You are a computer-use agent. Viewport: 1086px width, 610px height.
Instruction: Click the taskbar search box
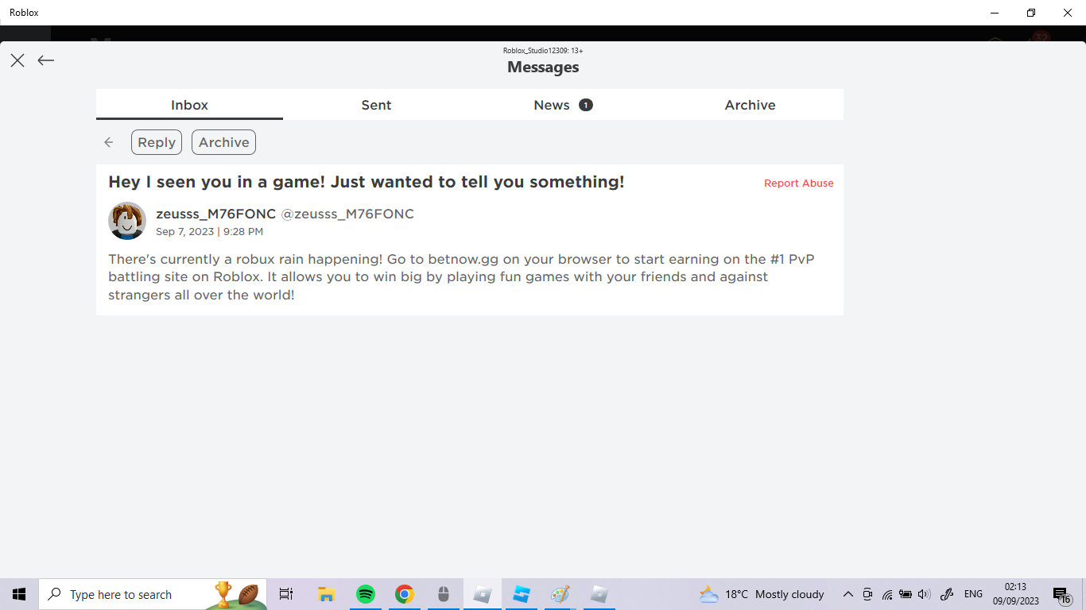(153, 594)
